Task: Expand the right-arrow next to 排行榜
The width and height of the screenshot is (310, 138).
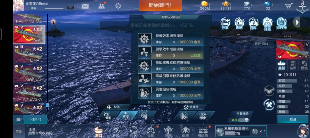Action: click(x=297, y=22)
